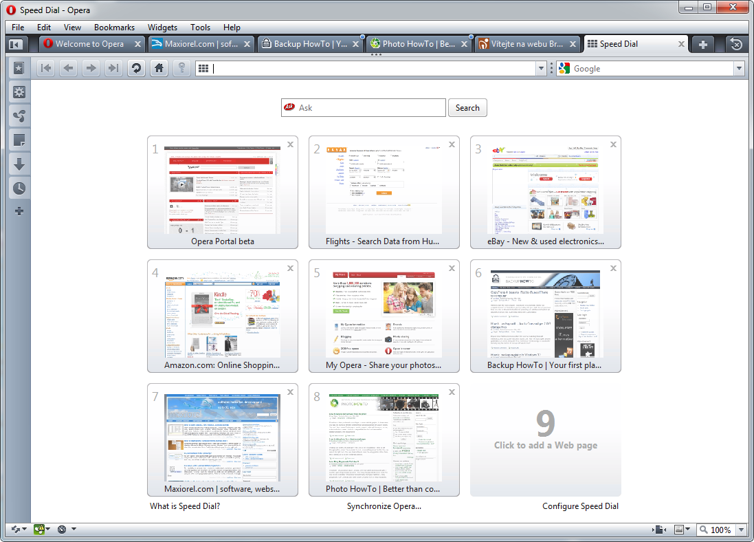Image resolution: width=754 pixels, height=542 pixels.
Task: Open the Synchronize Opera... link
Action: click(384, 506)
